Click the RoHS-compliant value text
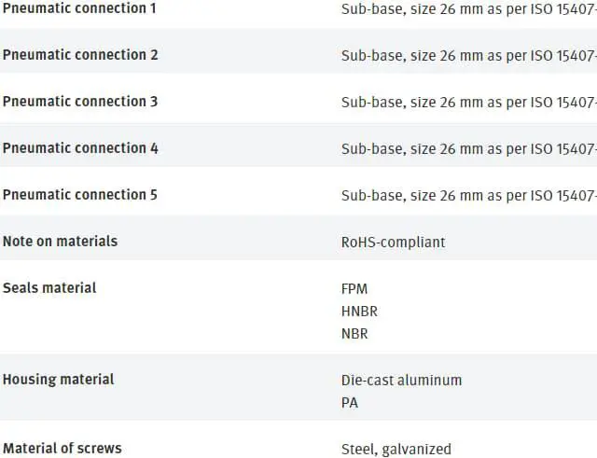This screenshot has width=597, height=458. click(394, 243)
